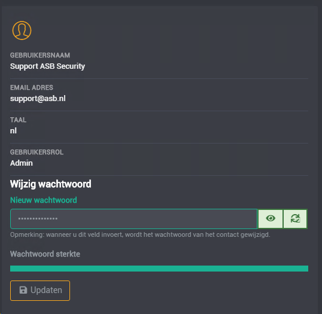This screenshot has height=314, width=322.
Task: Click the floppy disk save icon
Action: pos(23,290)
